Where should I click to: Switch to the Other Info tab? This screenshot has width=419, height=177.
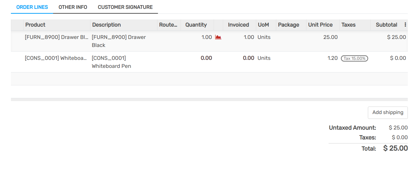[x=73, y=7]
